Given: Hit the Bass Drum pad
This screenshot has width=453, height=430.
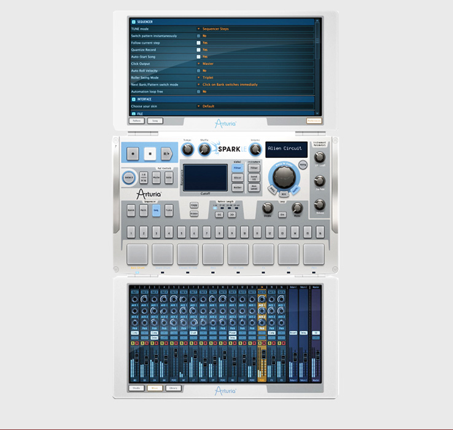Looking at the screenshot, I should (x=137, y=254).
